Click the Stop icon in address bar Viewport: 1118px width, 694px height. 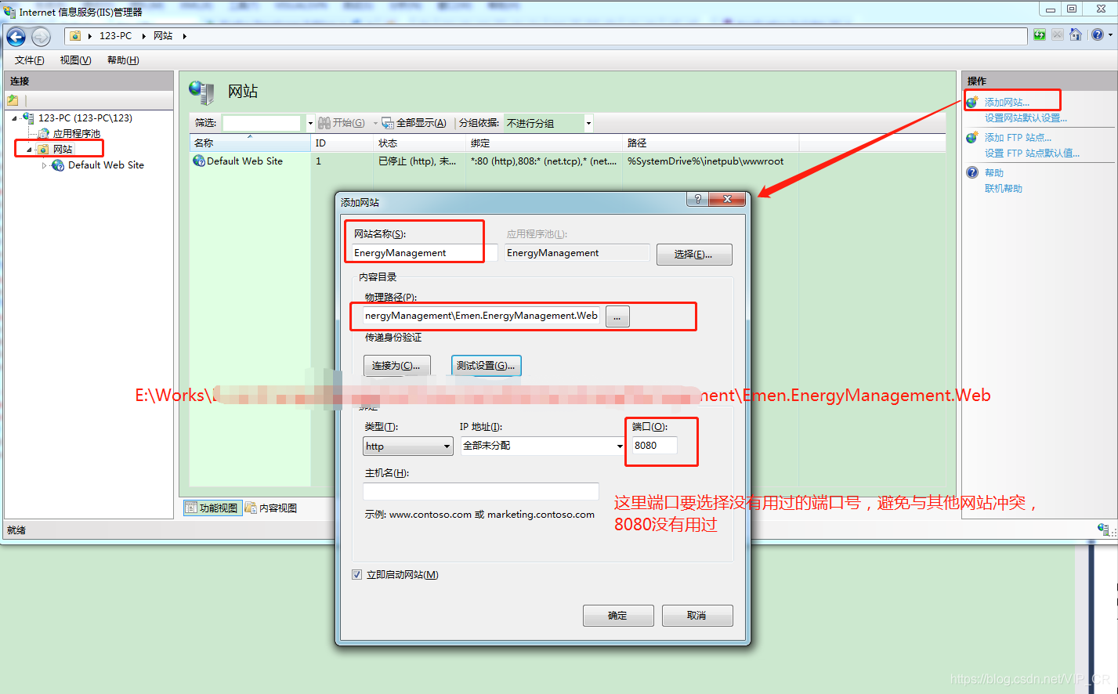(x=1058, y=35)
